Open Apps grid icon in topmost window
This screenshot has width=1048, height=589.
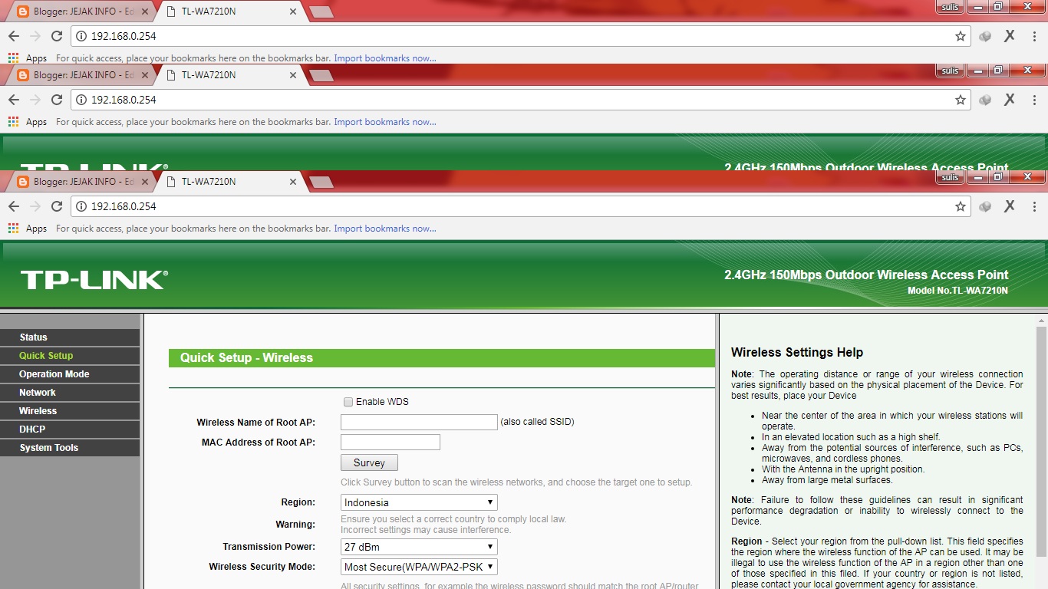click(x=13, y=58)
